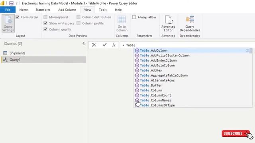Open the Advanced Editor

point(168,23)
